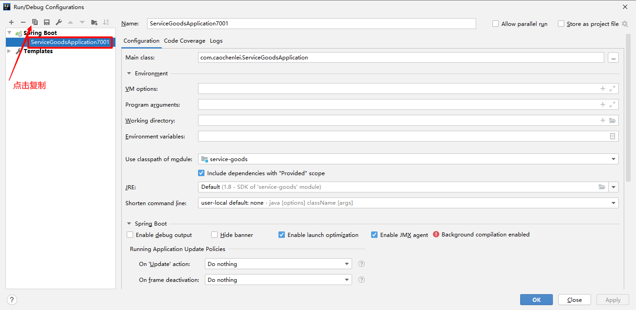Disable Enable launch optimization
The width and height of the screenshot is (636, 310).
click(282, 235)
